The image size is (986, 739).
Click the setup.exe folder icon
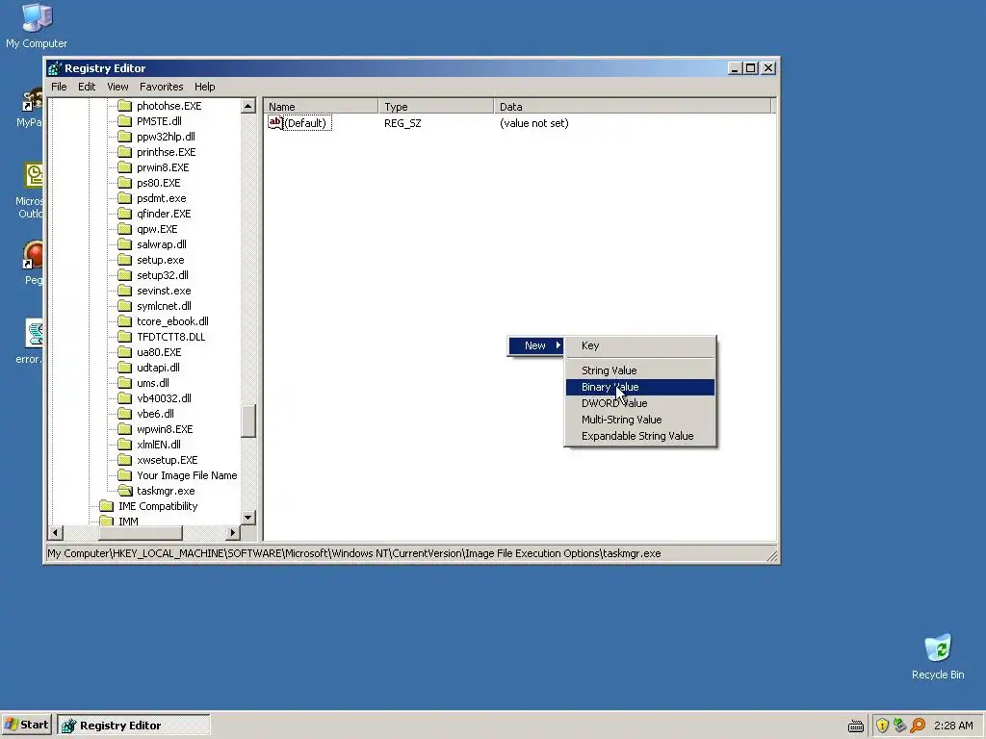coord(125,260)
